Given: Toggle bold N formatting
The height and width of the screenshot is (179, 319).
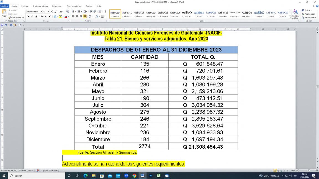Looking at the screenshot, I should [x=28, y=17].
